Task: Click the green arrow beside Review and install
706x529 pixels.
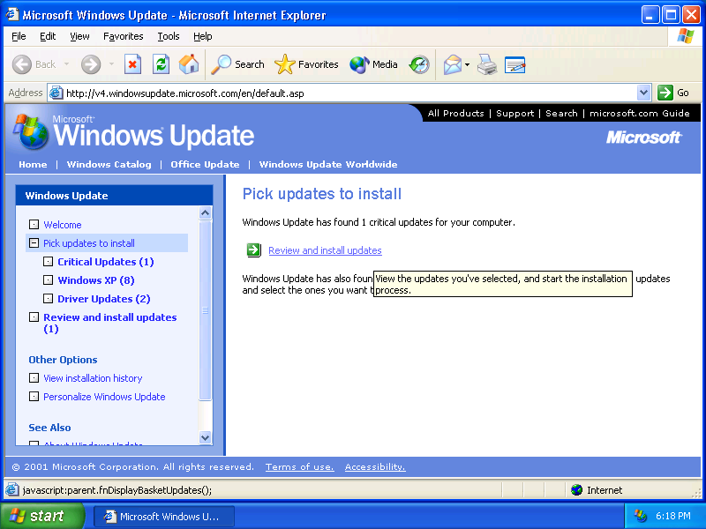Action: point(253,250)
